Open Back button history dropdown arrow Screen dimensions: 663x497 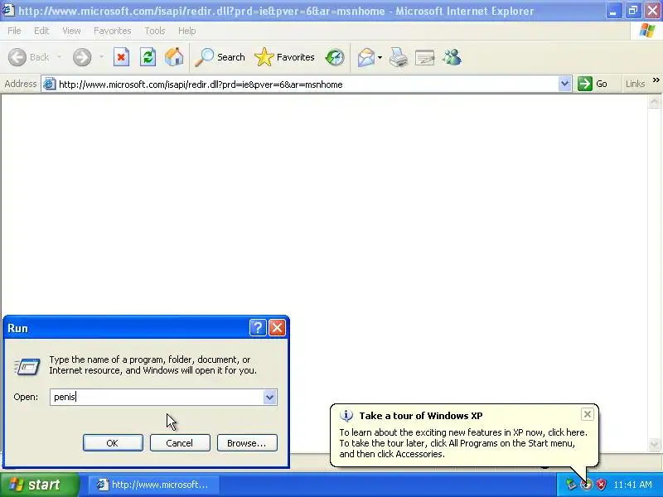click(x=59, y=57)
